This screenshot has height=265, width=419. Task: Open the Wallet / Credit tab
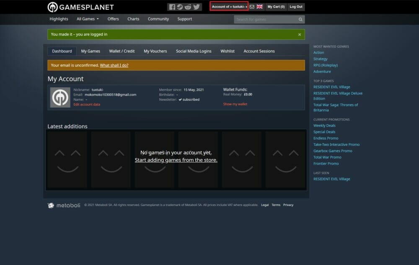point(122,51)
